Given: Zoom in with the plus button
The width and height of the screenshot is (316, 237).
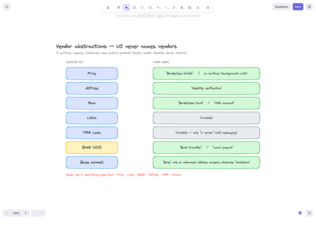Looking at the screenshot, I should click(25, 213).
